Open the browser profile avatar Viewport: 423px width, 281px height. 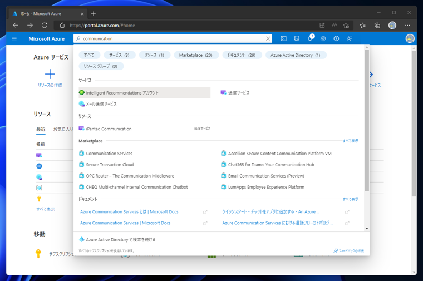392,26
